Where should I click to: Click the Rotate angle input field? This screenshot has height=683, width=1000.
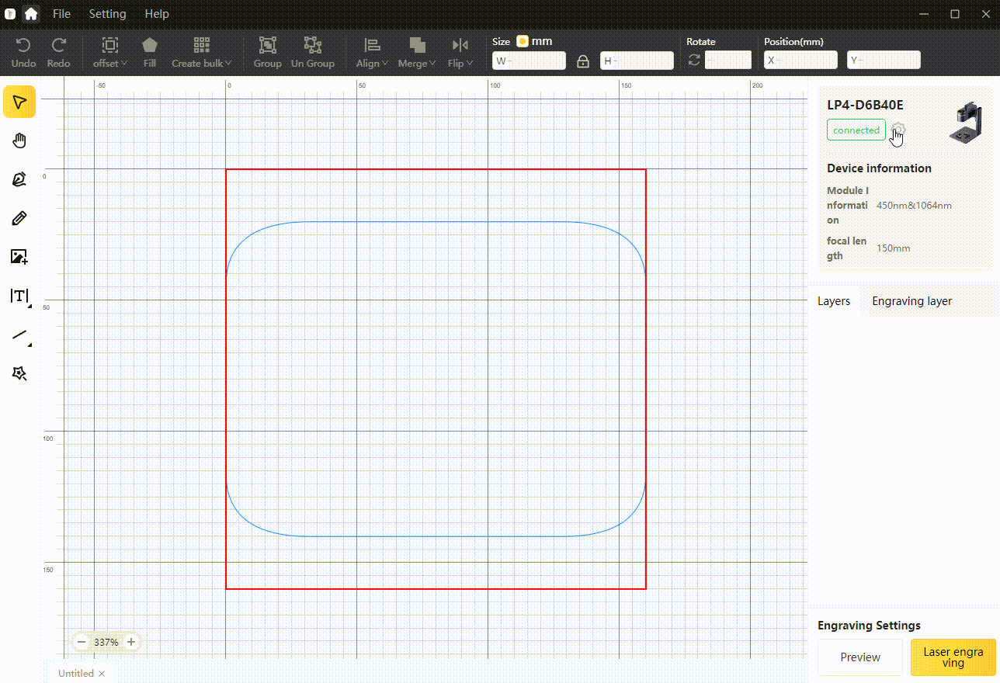728,60
